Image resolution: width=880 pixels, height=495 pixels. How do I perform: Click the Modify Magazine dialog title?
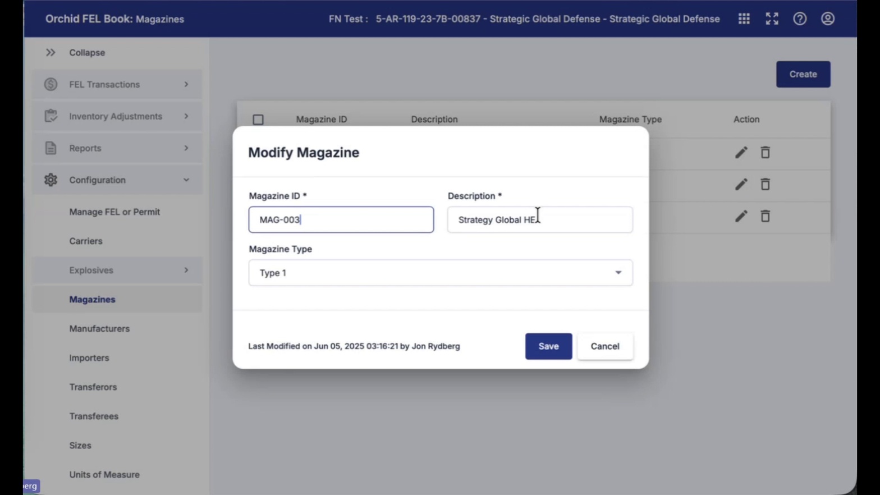[x=304, y=152]
